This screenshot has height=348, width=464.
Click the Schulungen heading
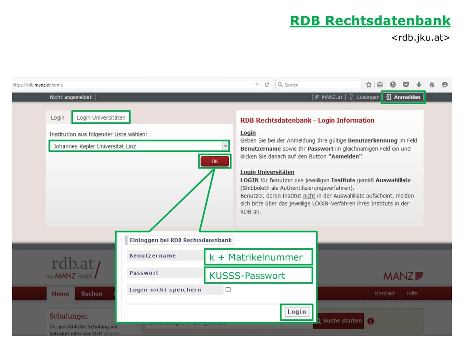click(69, 316)
